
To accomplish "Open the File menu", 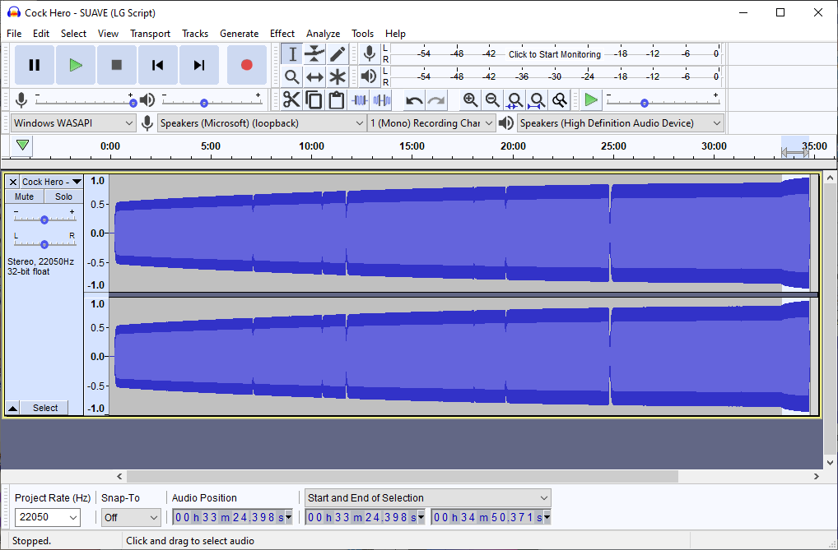I will pos(14,33).
